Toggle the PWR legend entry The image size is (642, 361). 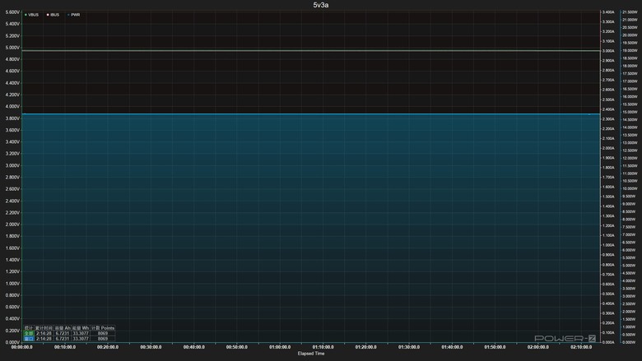click(x=74, y=15)
